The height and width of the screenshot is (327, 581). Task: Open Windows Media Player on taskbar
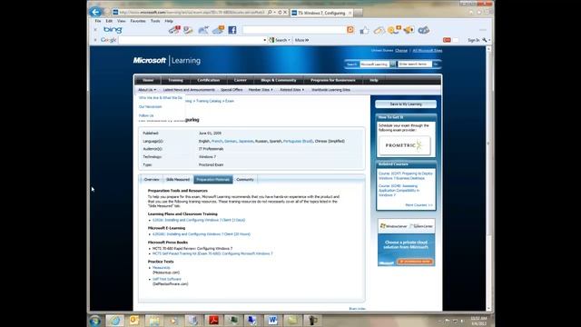[173, 321]
